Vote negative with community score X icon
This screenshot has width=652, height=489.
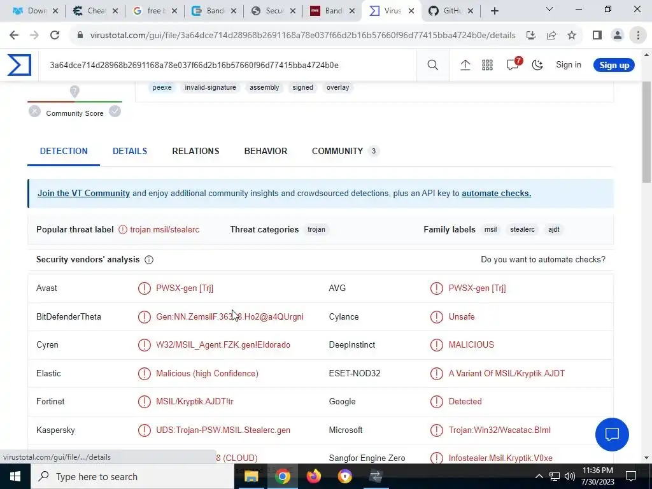[34, 111]
